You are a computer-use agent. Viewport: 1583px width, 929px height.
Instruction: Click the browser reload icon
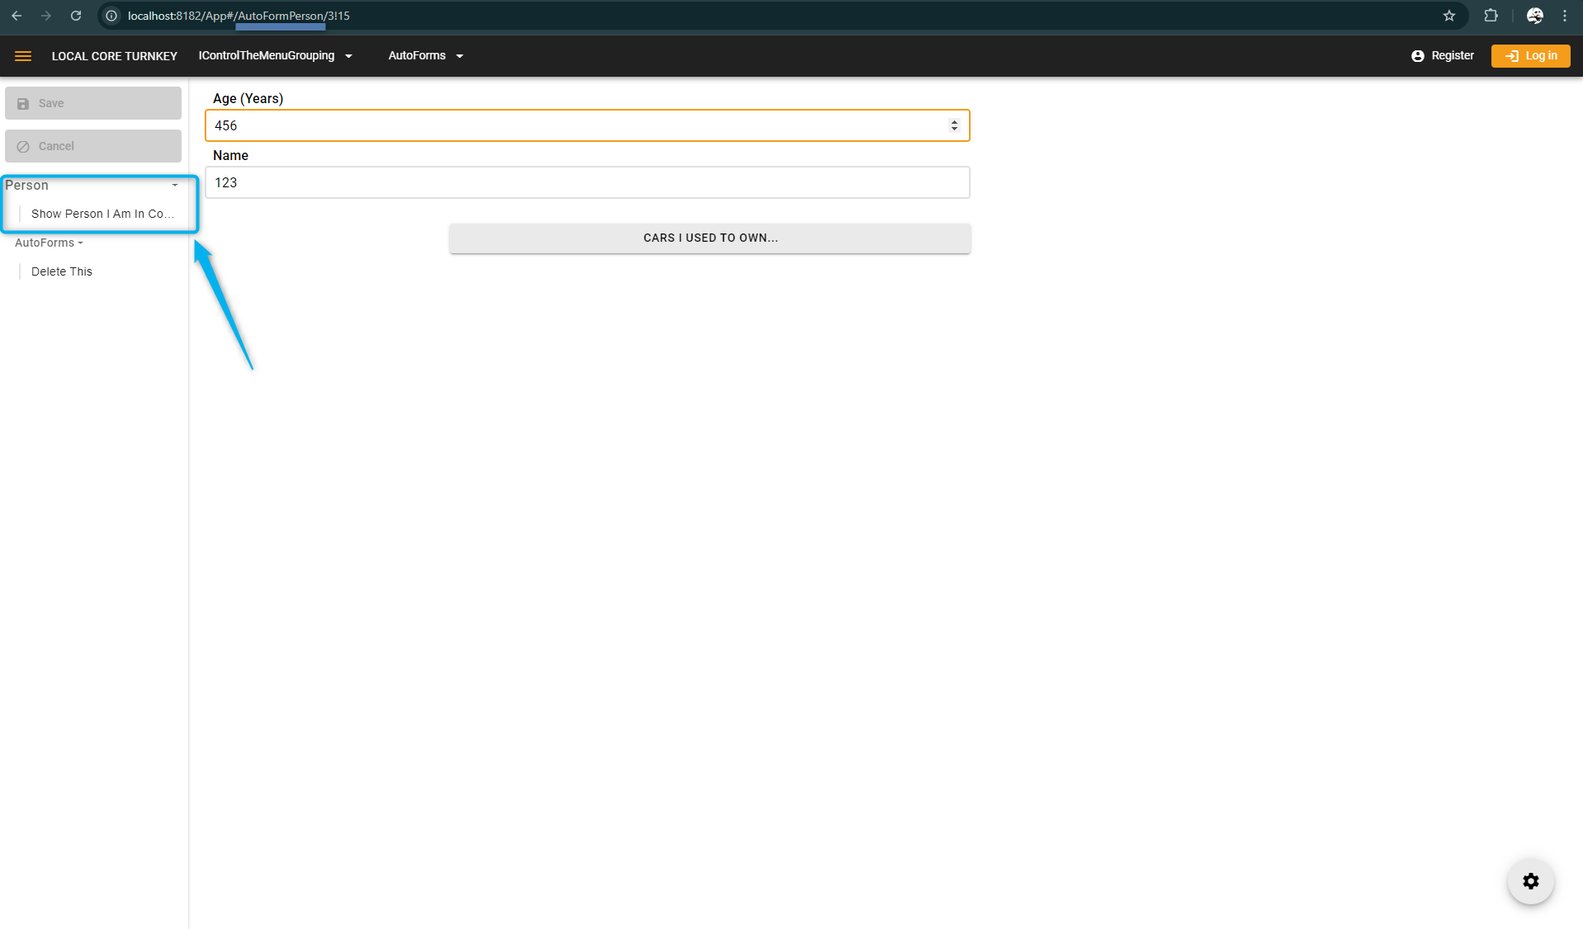pos(76,16)
